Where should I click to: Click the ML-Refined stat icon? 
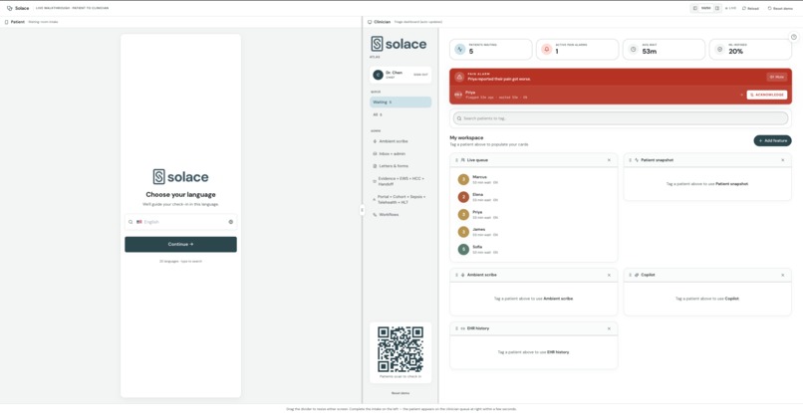719,49
